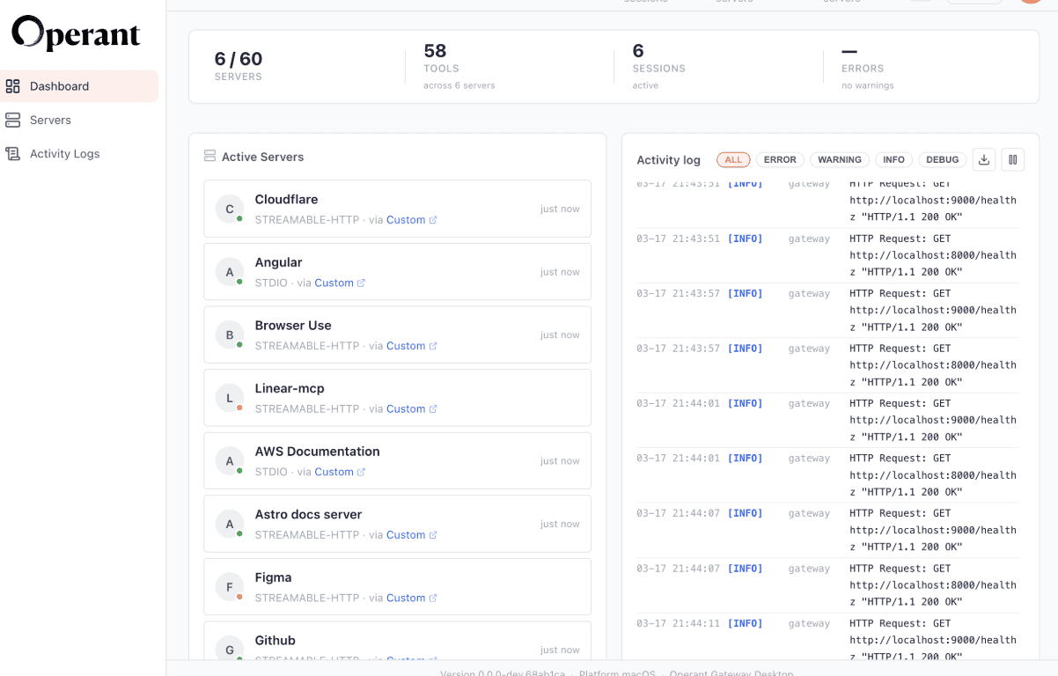The width and height of the screenshot is (1058, 676).
Task: Click the errors stat
Action: coord(867,68)
